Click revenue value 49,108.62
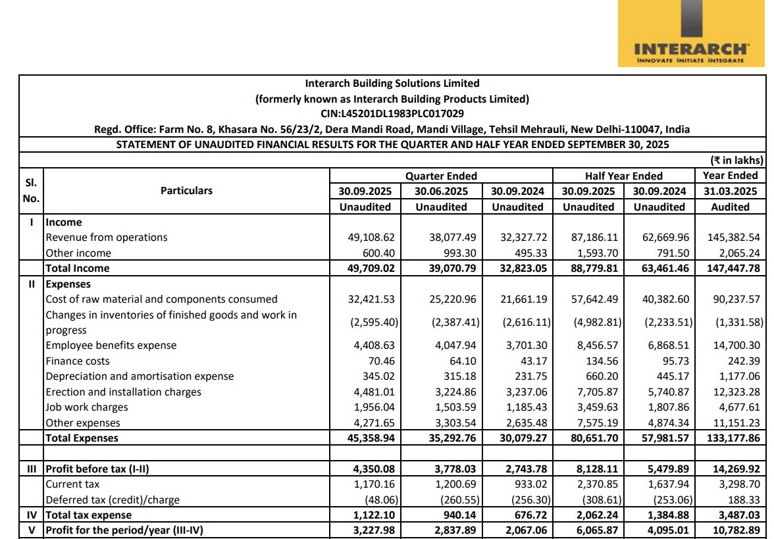The image size is (774, 539). coord(371,238)
